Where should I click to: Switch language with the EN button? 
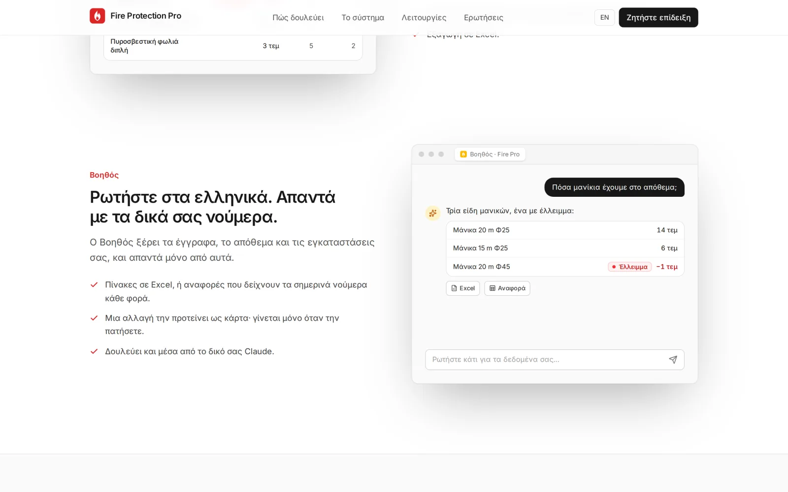[x=604, y=18]
